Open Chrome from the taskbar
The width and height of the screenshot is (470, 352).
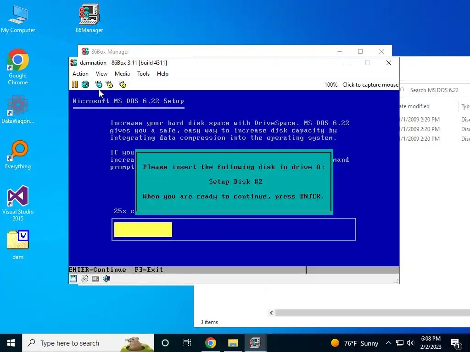pos(211,343)
